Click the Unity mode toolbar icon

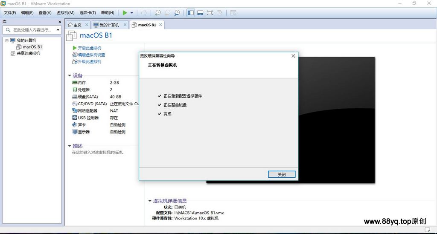coord(220,12)
